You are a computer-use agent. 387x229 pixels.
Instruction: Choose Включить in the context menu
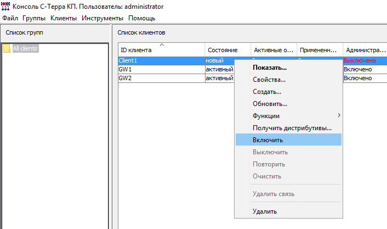pos(288,140)
